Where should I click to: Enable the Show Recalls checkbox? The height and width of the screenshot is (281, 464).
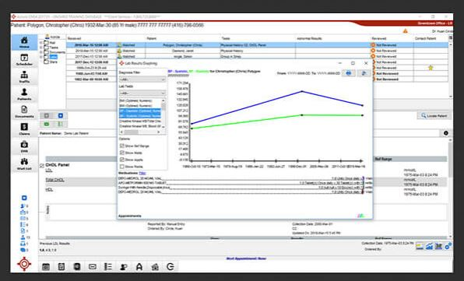(122, 167)
